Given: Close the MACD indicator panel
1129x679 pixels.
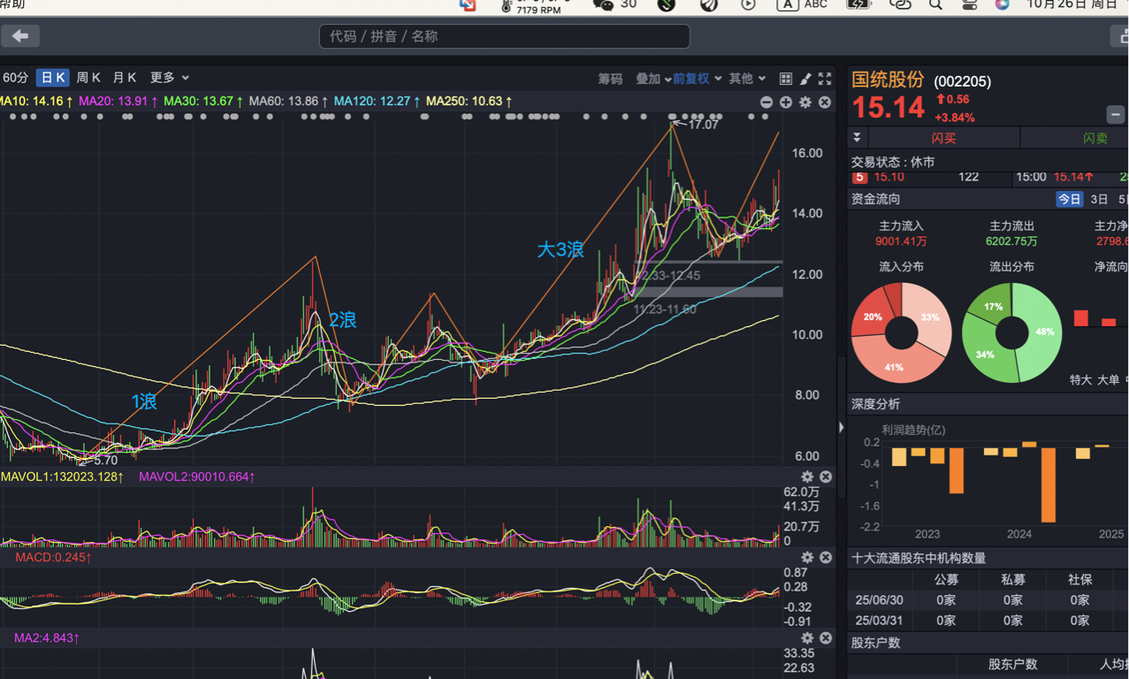Looking at the screenshot, I should [826, 557].
